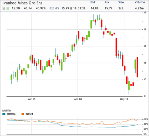Image resolution: width=149 pixels, height=136 pixels.
Task: Click the Apr 10 date axis label
Action: [78, 99]
